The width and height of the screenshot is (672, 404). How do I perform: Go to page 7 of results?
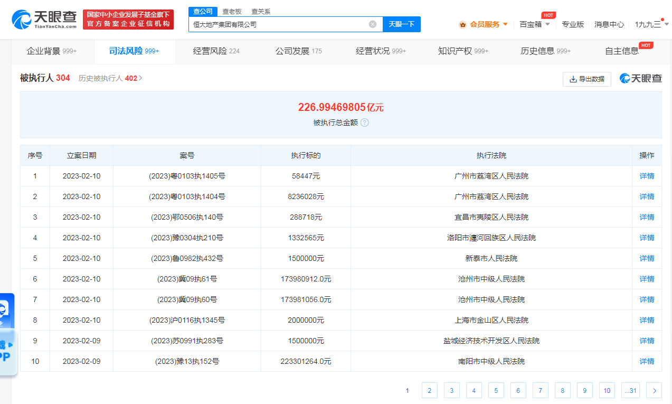pos(541,390)
